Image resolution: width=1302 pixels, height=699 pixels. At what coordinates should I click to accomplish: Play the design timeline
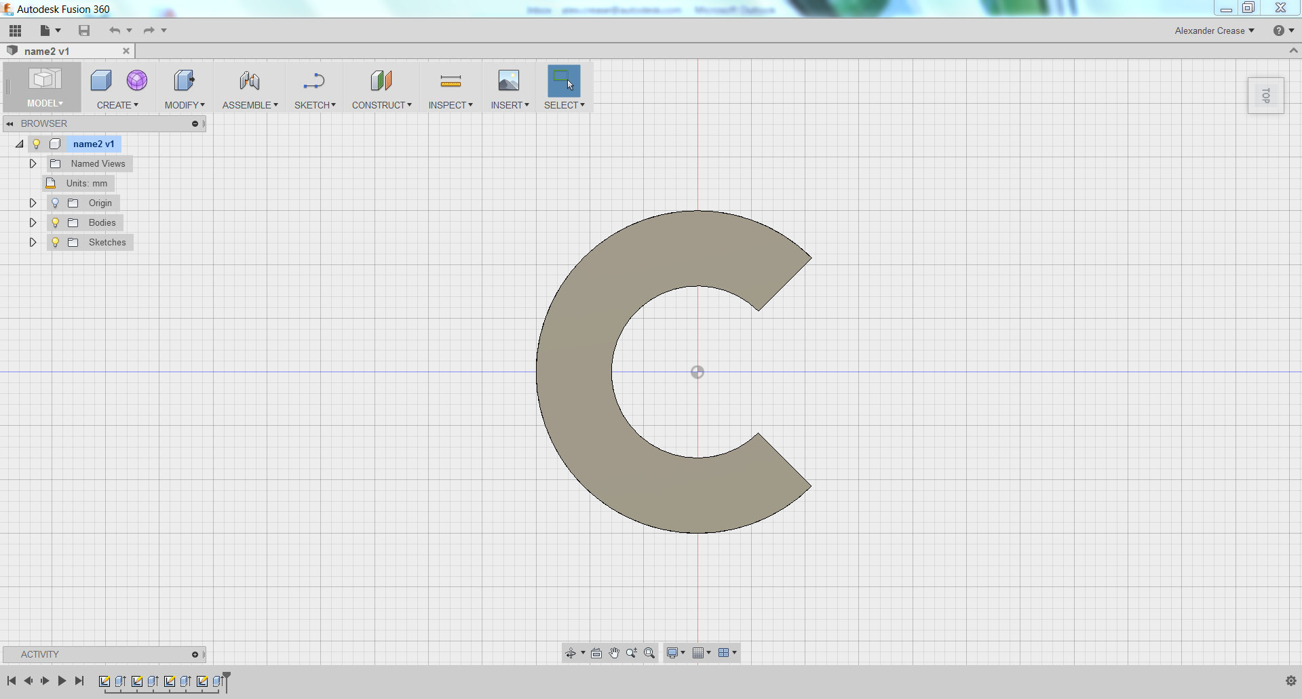(x=62, y=681)
